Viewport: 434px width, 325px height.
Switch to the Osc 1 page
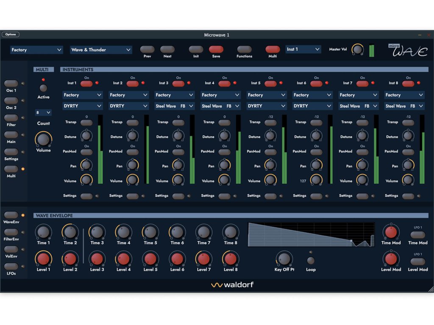click(11, 83)
